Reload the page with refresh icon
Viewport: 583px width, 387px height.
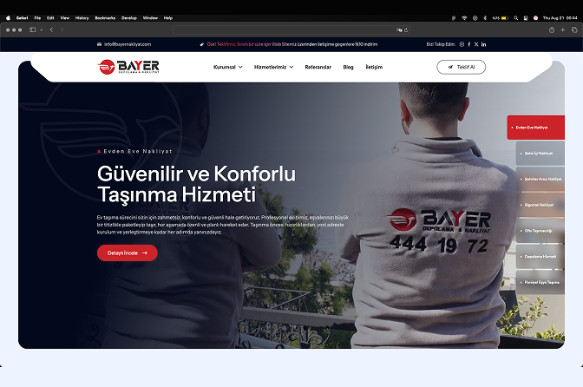point(406,30)
